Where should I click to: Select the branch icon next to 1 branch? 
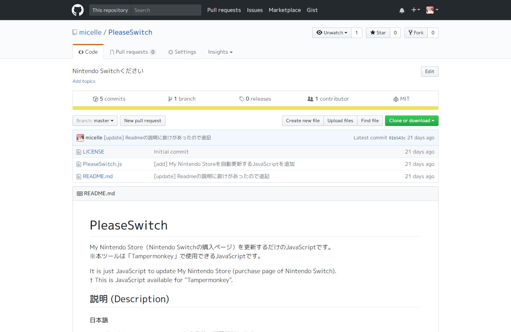point(170,99)
